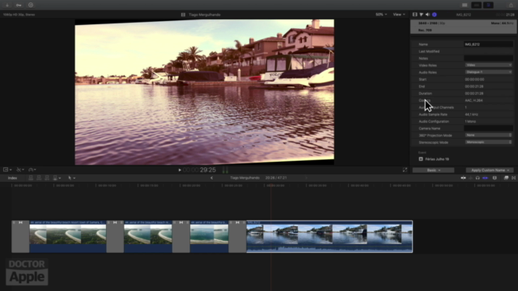Toggle the inspector panel button
This screenshot has width=518, height=291.
click(488, 5)
